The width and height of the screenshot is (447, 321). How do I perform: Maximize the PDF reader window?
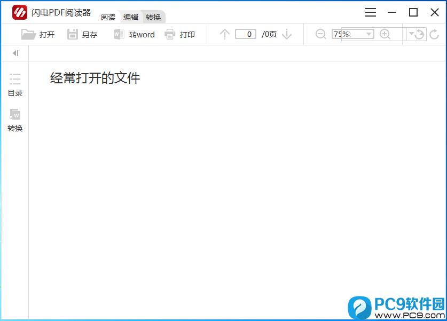(413, 12)
